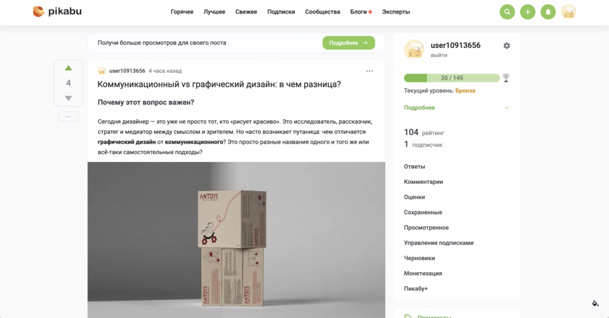Select the Свежее tab
This screenshot has width=609, height=318.
246,11
